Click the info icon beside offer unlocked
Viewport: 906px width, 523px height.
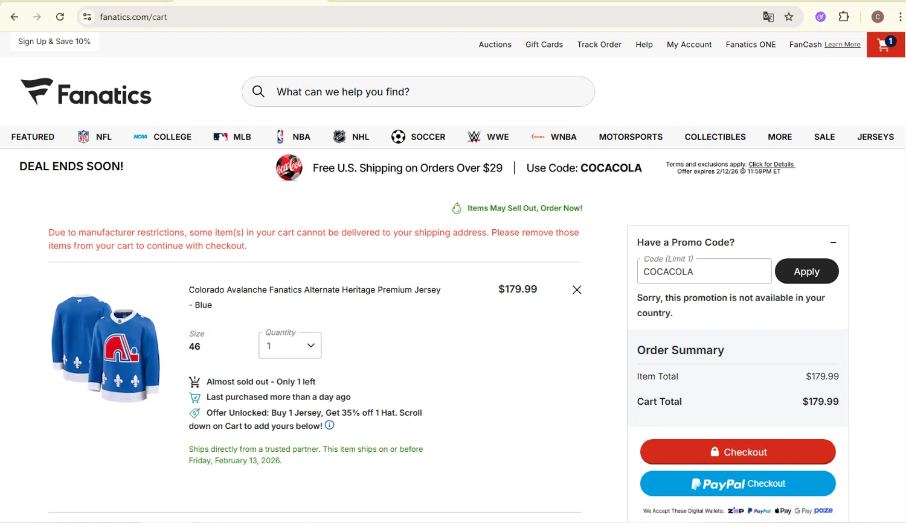pyautogui.click(x=330, y=425)
